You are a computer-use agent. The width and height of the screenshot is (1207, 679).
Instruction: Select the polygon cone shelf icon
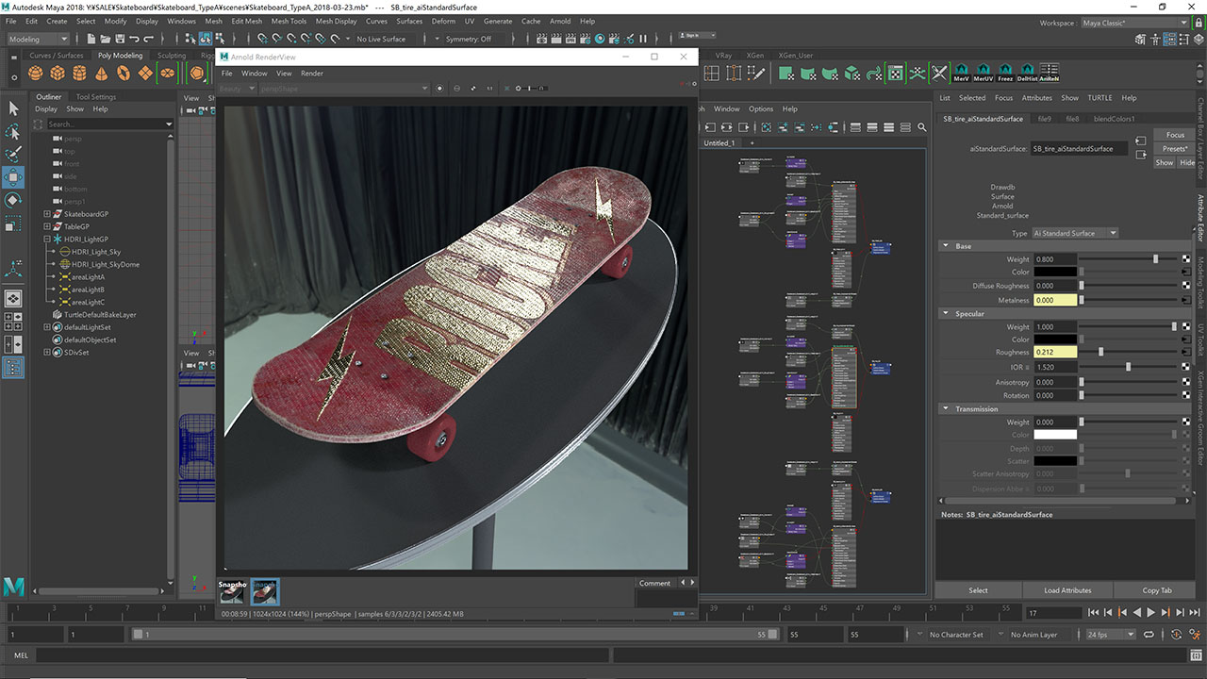[x=101, y=73]
